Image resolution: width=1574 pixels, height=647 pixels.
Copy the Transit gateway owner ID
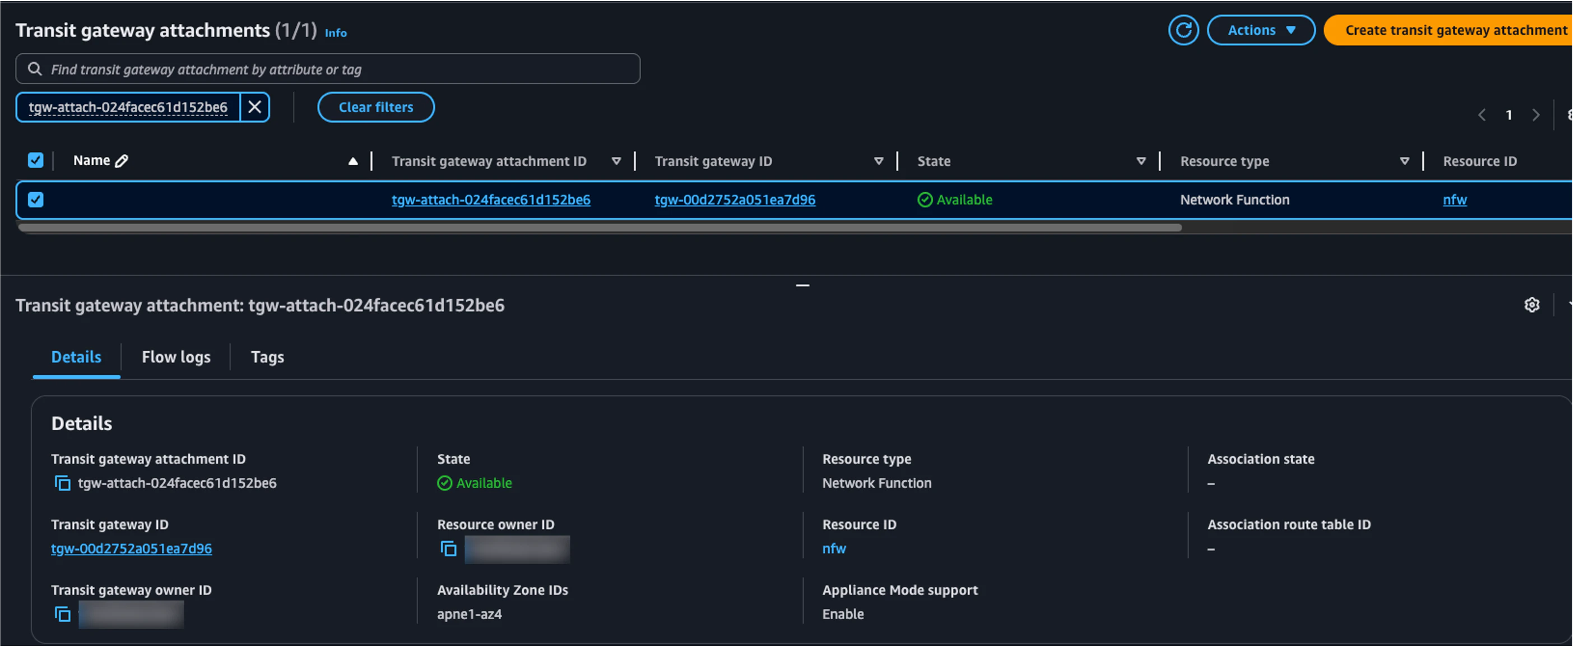pyautogui.click(x=62, y=615)
